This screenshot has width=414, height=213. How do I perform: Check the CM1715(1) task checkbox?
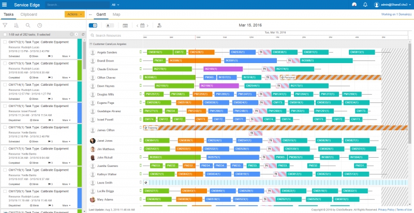tap(5, 106)
